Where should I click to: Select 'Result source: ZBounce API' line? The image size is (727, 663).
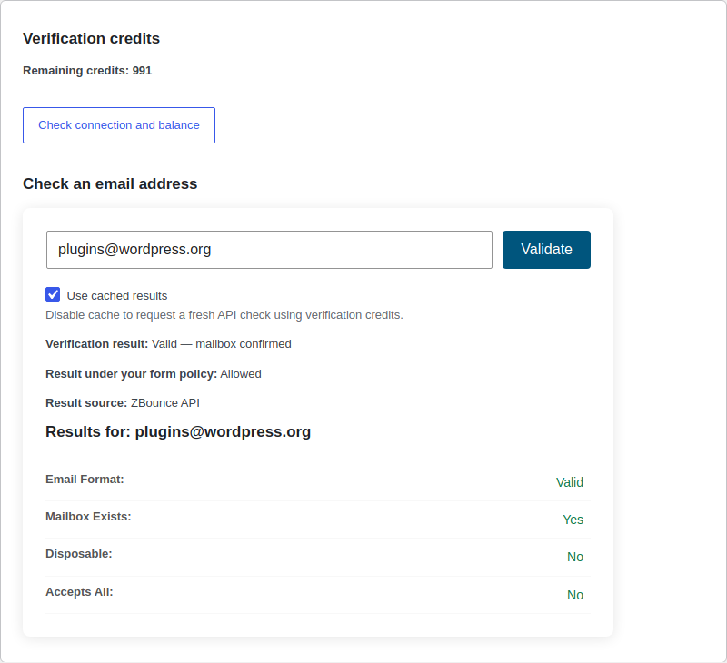click(x=123, y=403)
